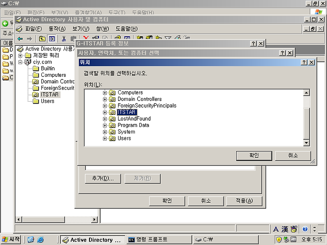The image size is (327, 245).
Task: Click the MMC console icon next to 파일 menu
Action: 19,29
